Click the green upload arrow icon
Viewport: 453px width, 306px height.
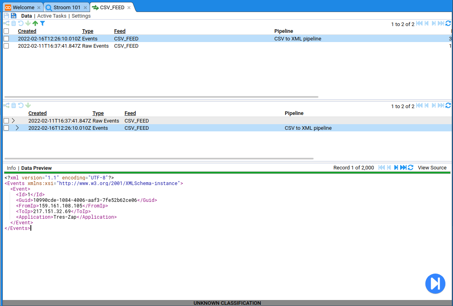[35, 24]
